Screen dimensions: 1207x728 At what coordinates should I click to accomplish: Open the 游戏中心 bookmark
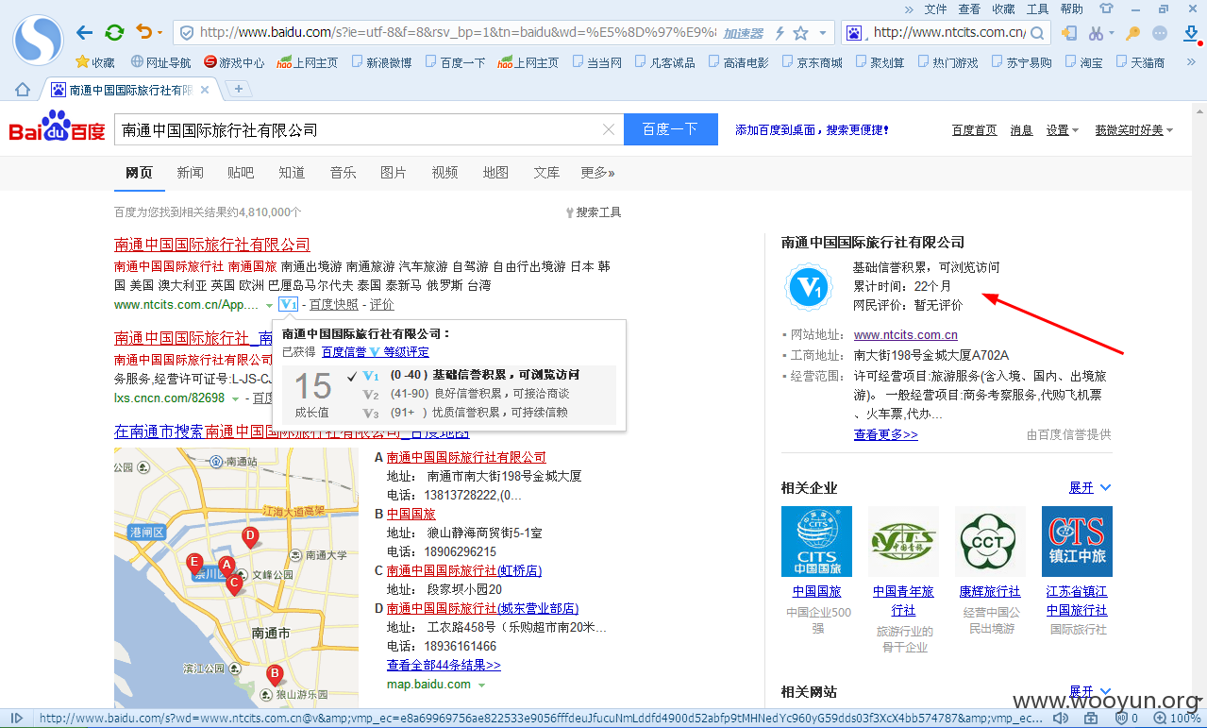coord(234,62)
